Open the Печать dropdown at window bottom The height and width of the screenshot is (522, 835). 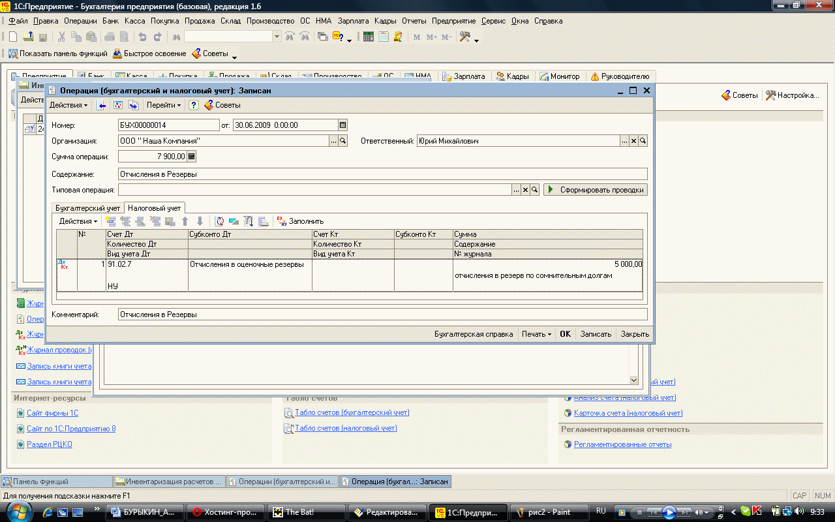tap(536, 334)
